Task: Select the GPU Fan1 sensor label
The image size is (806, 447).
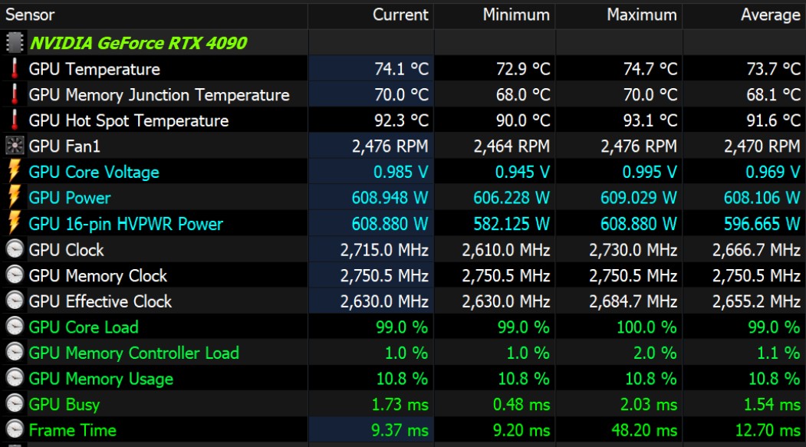Action: [64, 146]
